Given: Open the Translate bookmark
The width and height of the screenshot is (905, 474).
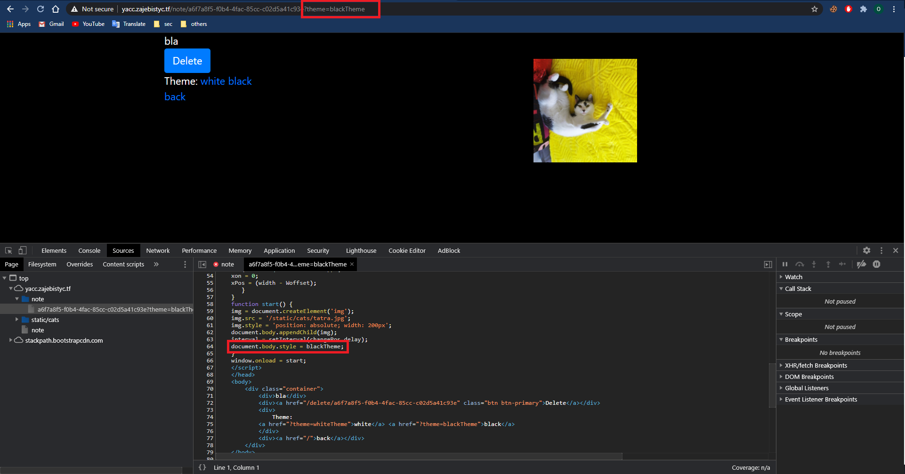Looking at the screenshot, I should pos(129,24).
